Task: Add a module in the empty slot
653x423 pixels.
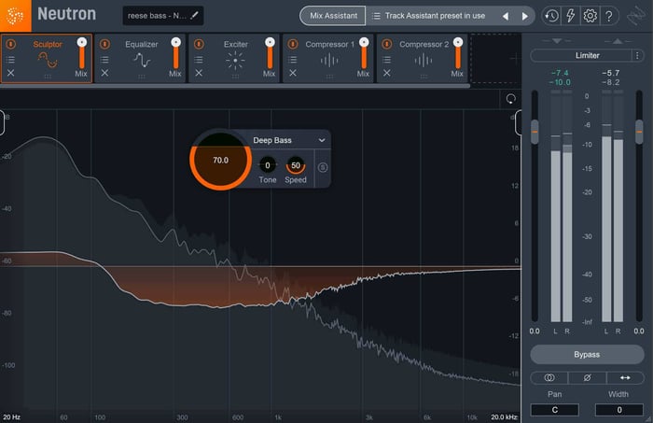Action: (495, 58)
